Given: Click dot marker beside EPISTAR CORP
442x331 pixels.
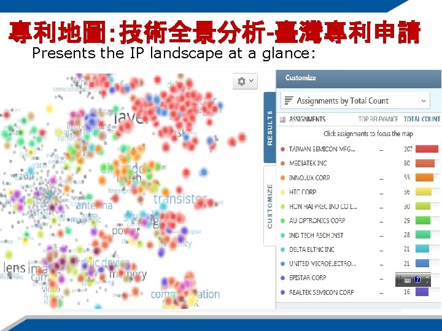Looking at the screenshot, I should (283, 278).
